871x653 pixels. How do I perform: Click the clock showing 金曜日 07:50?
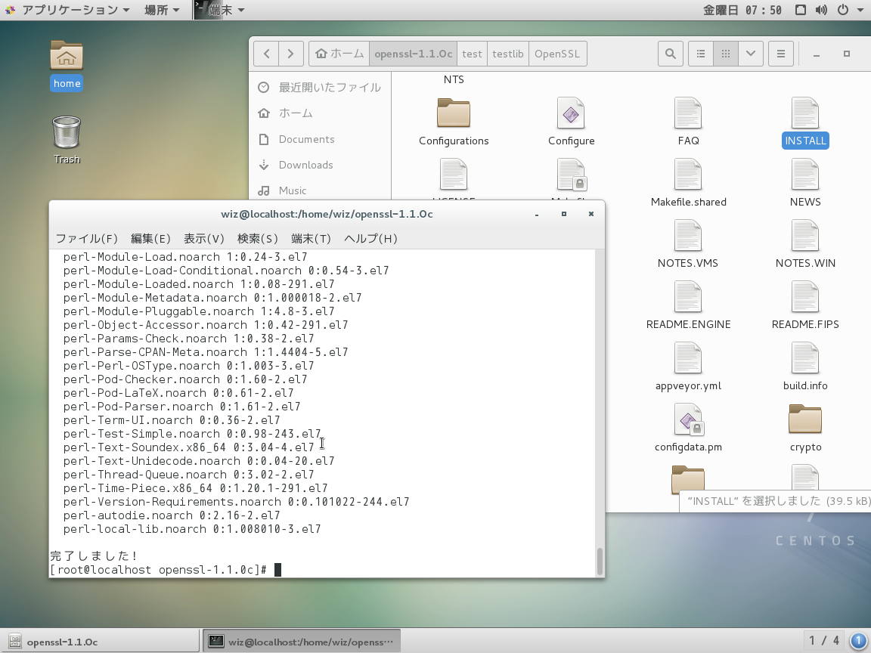pos(742,10)
